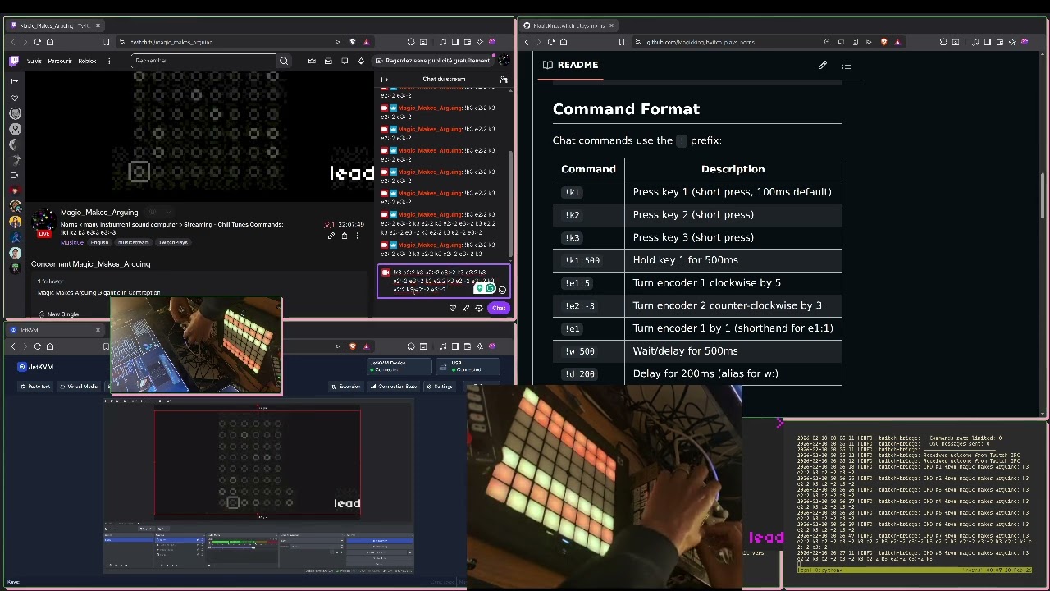Select the musicstream tag
1050x591 pixels.
[133, 242]
